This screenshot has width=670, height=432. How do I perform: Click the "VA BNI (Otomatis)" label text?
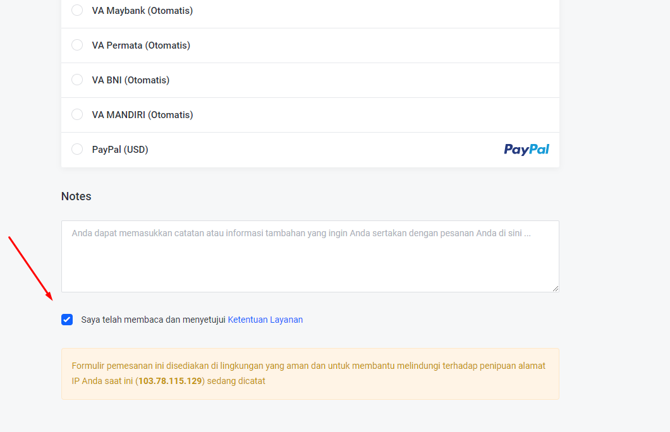tap(131, 80)
